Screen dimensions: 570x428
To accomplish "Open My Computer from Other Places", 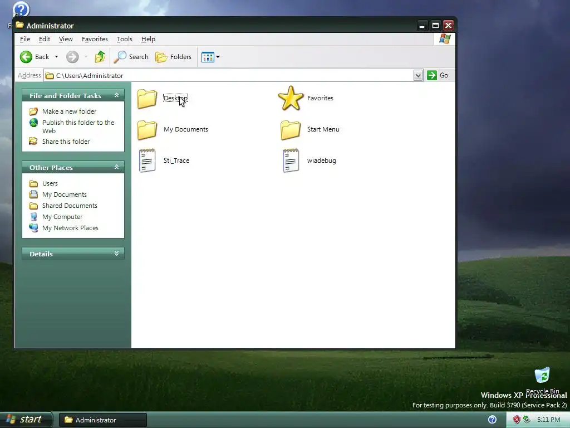I will coord(62,217).
